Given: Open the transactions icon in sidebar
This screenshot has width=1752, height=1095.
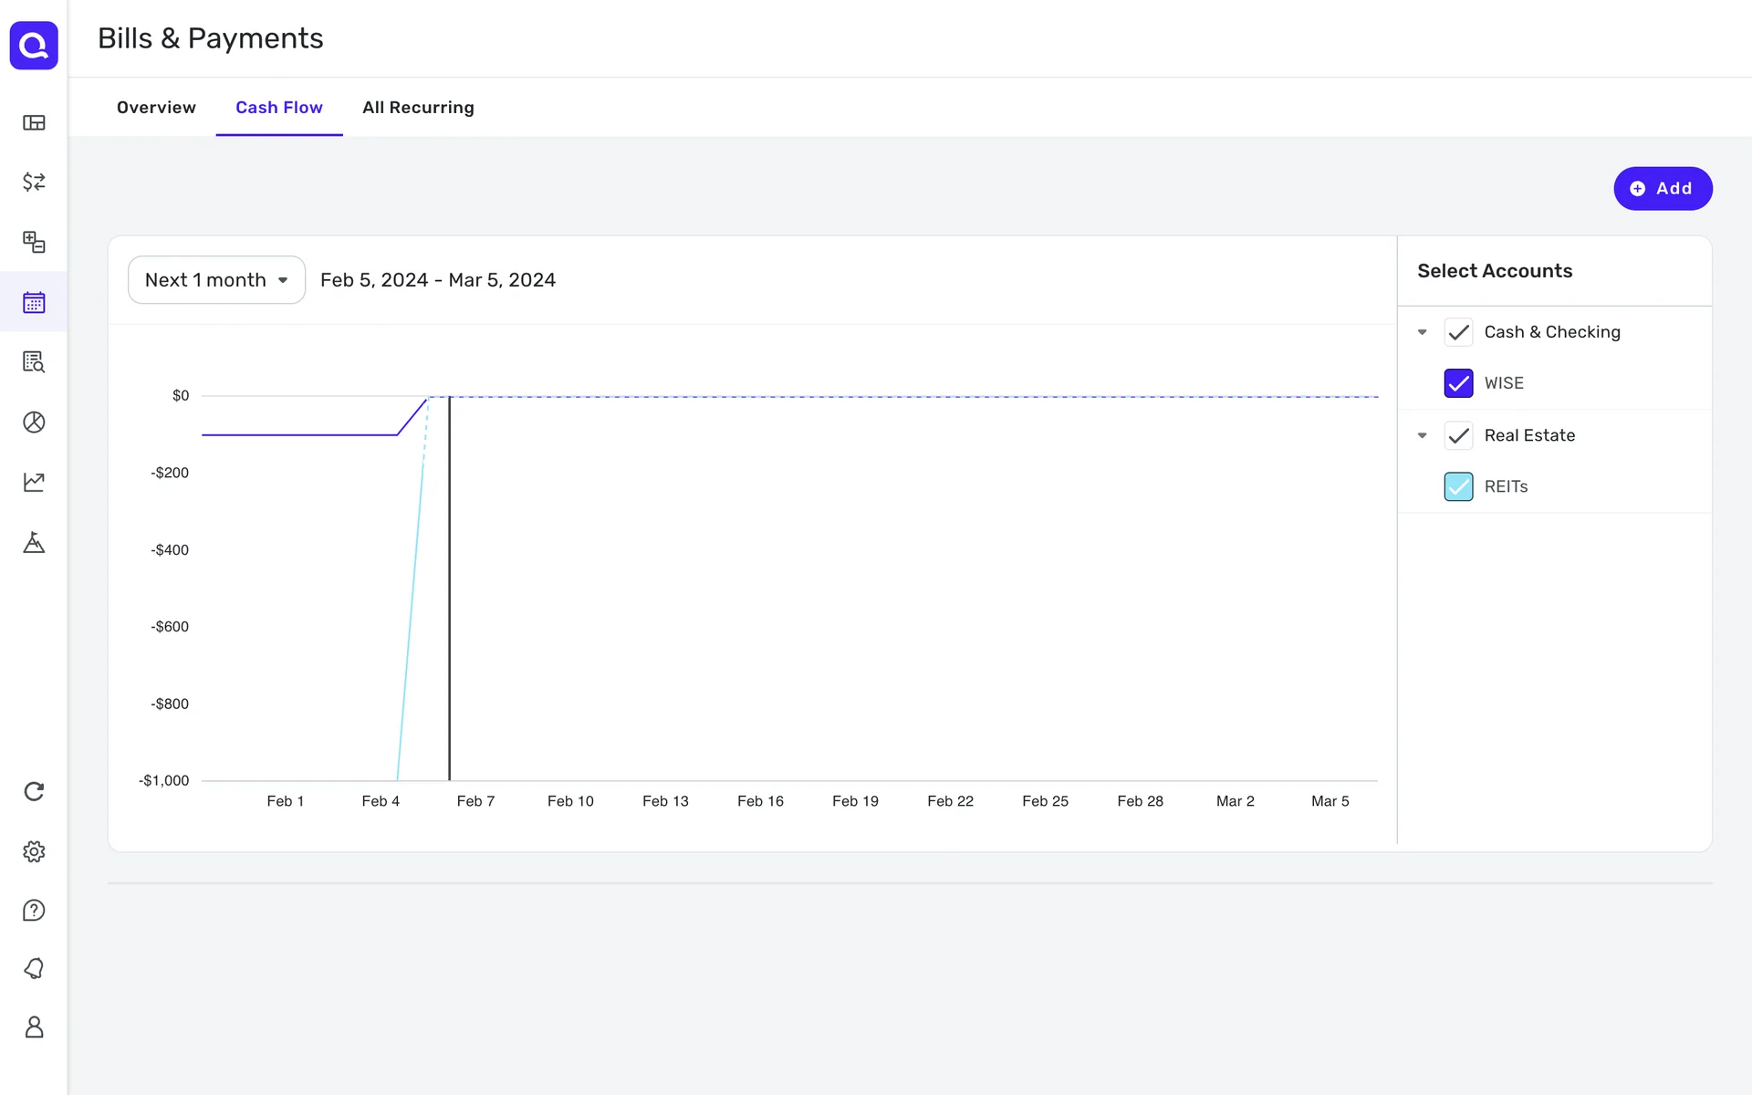Looking at the screenshot, I should pyautogui.click(x=34, y=182).
